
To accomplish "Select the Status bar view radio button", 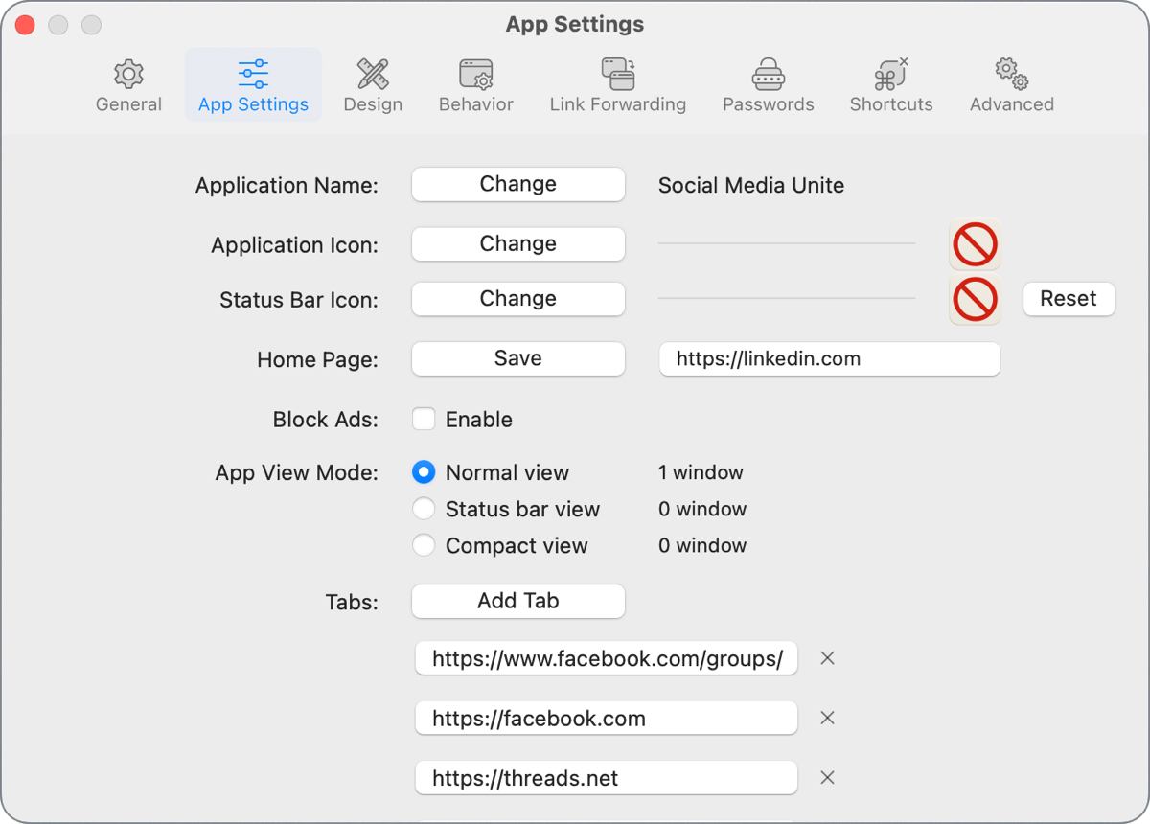I will (424, 509).
